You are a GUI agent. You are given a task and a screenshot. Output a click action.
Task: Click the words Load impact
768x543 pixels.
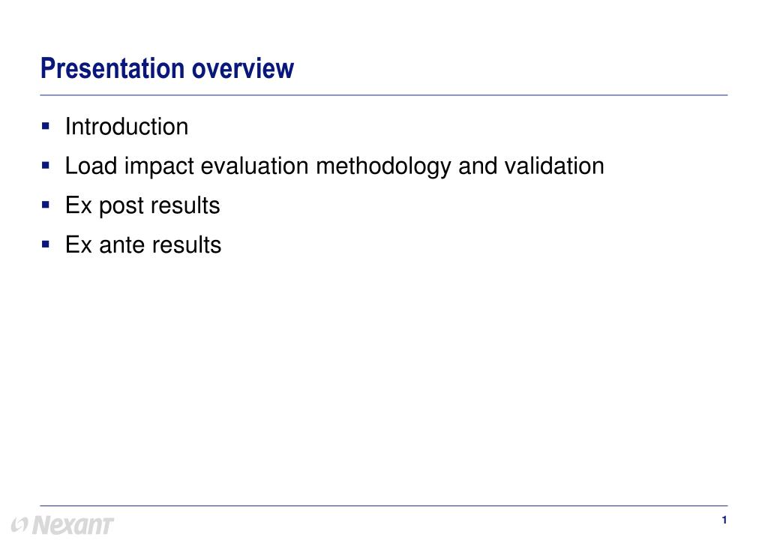click(x=129, y=166)
